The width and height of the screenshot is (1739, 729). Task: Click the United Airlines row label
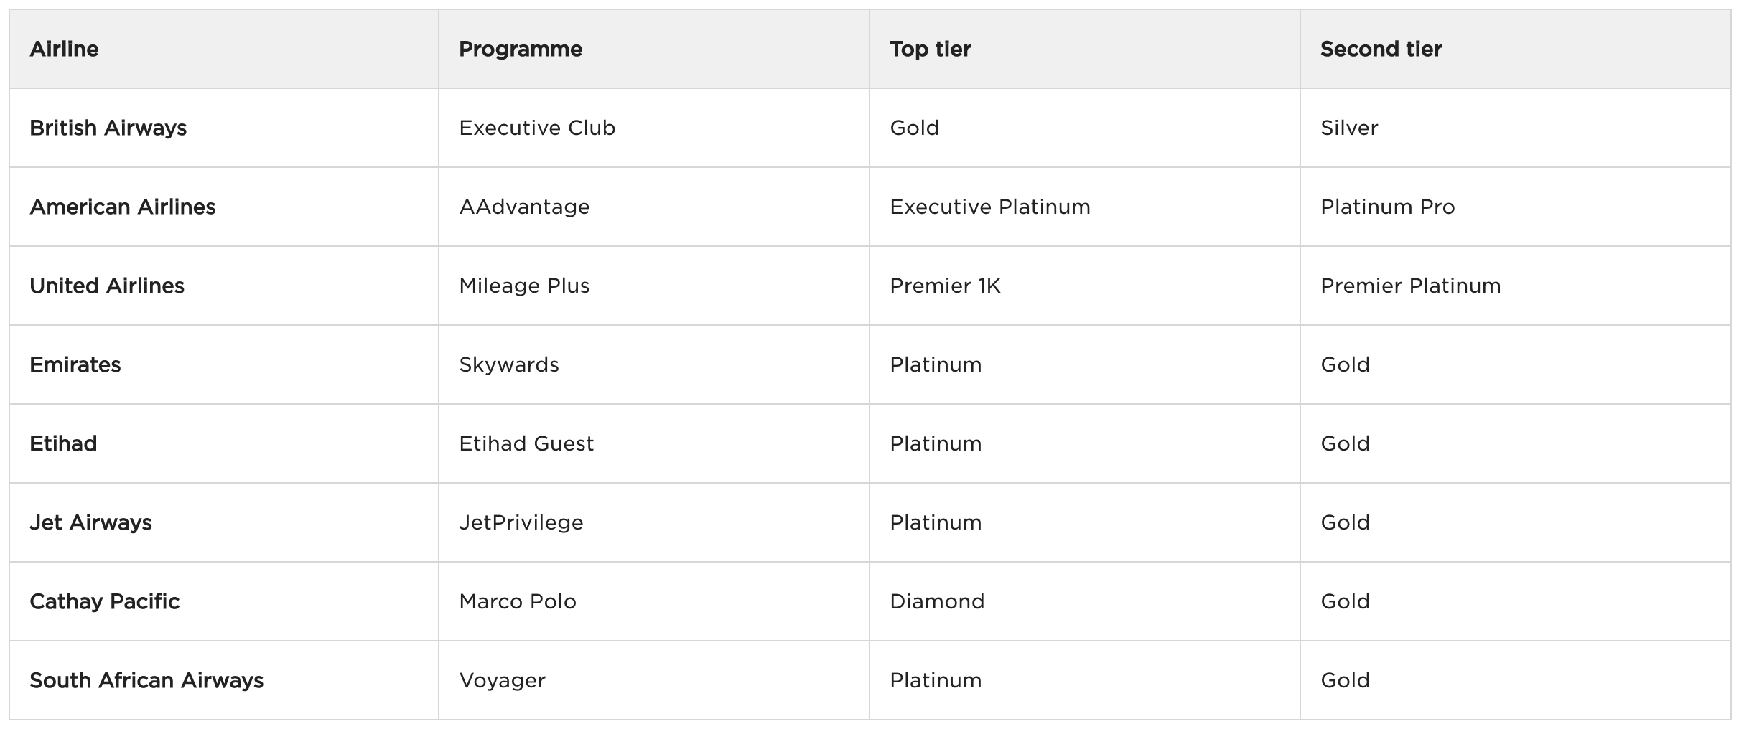pos(107,286)
